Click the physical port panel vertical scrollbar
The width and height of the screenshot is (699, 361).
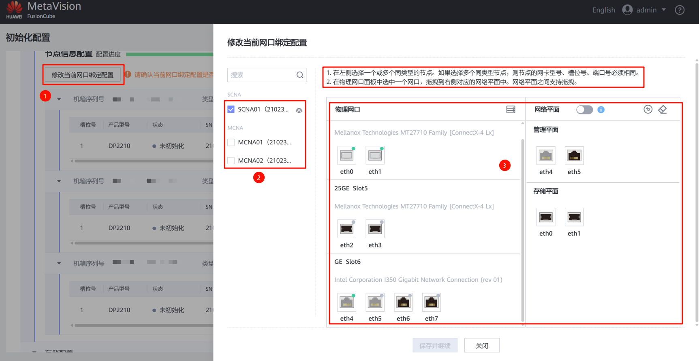(x=522, y=226)
